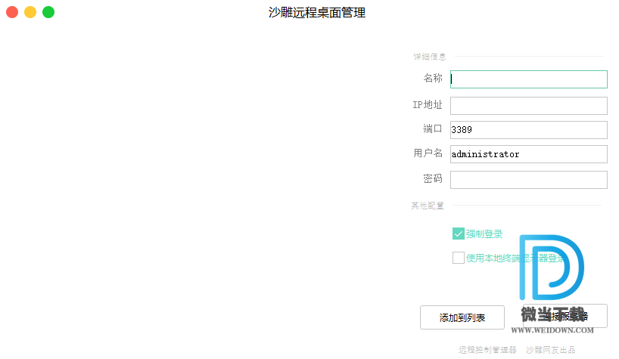Click the 沙雕远程桌面管理 window title
The height and width of the screenshot is (359, 619).
tap(316, 12)
